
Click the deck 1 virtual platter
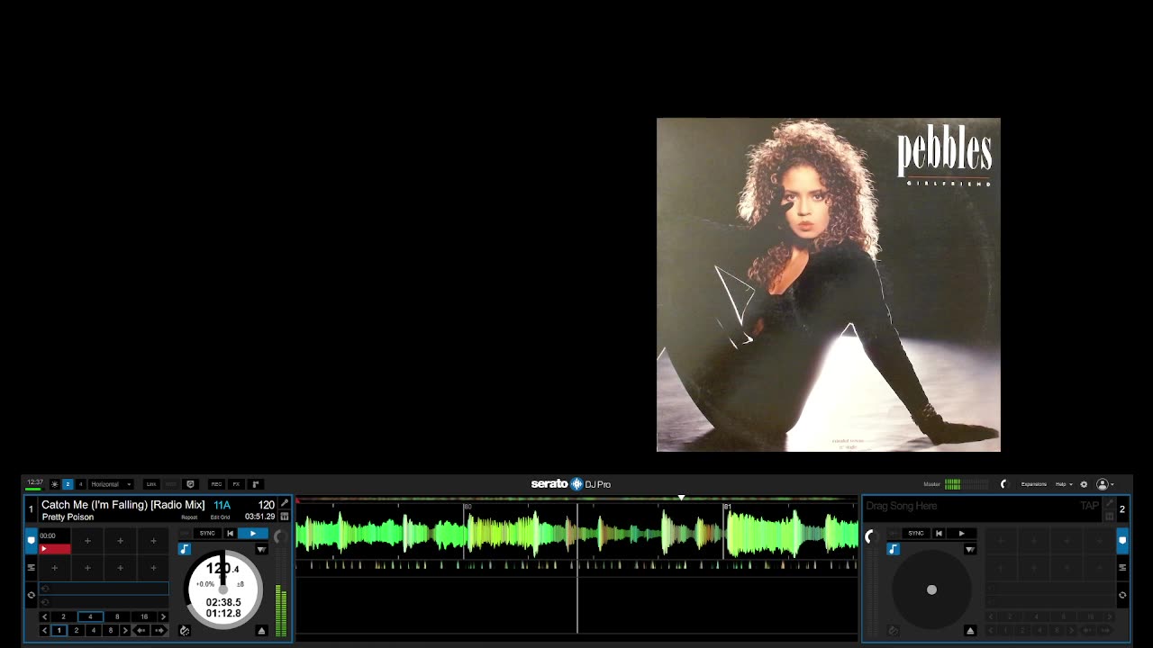click(223, 589)
